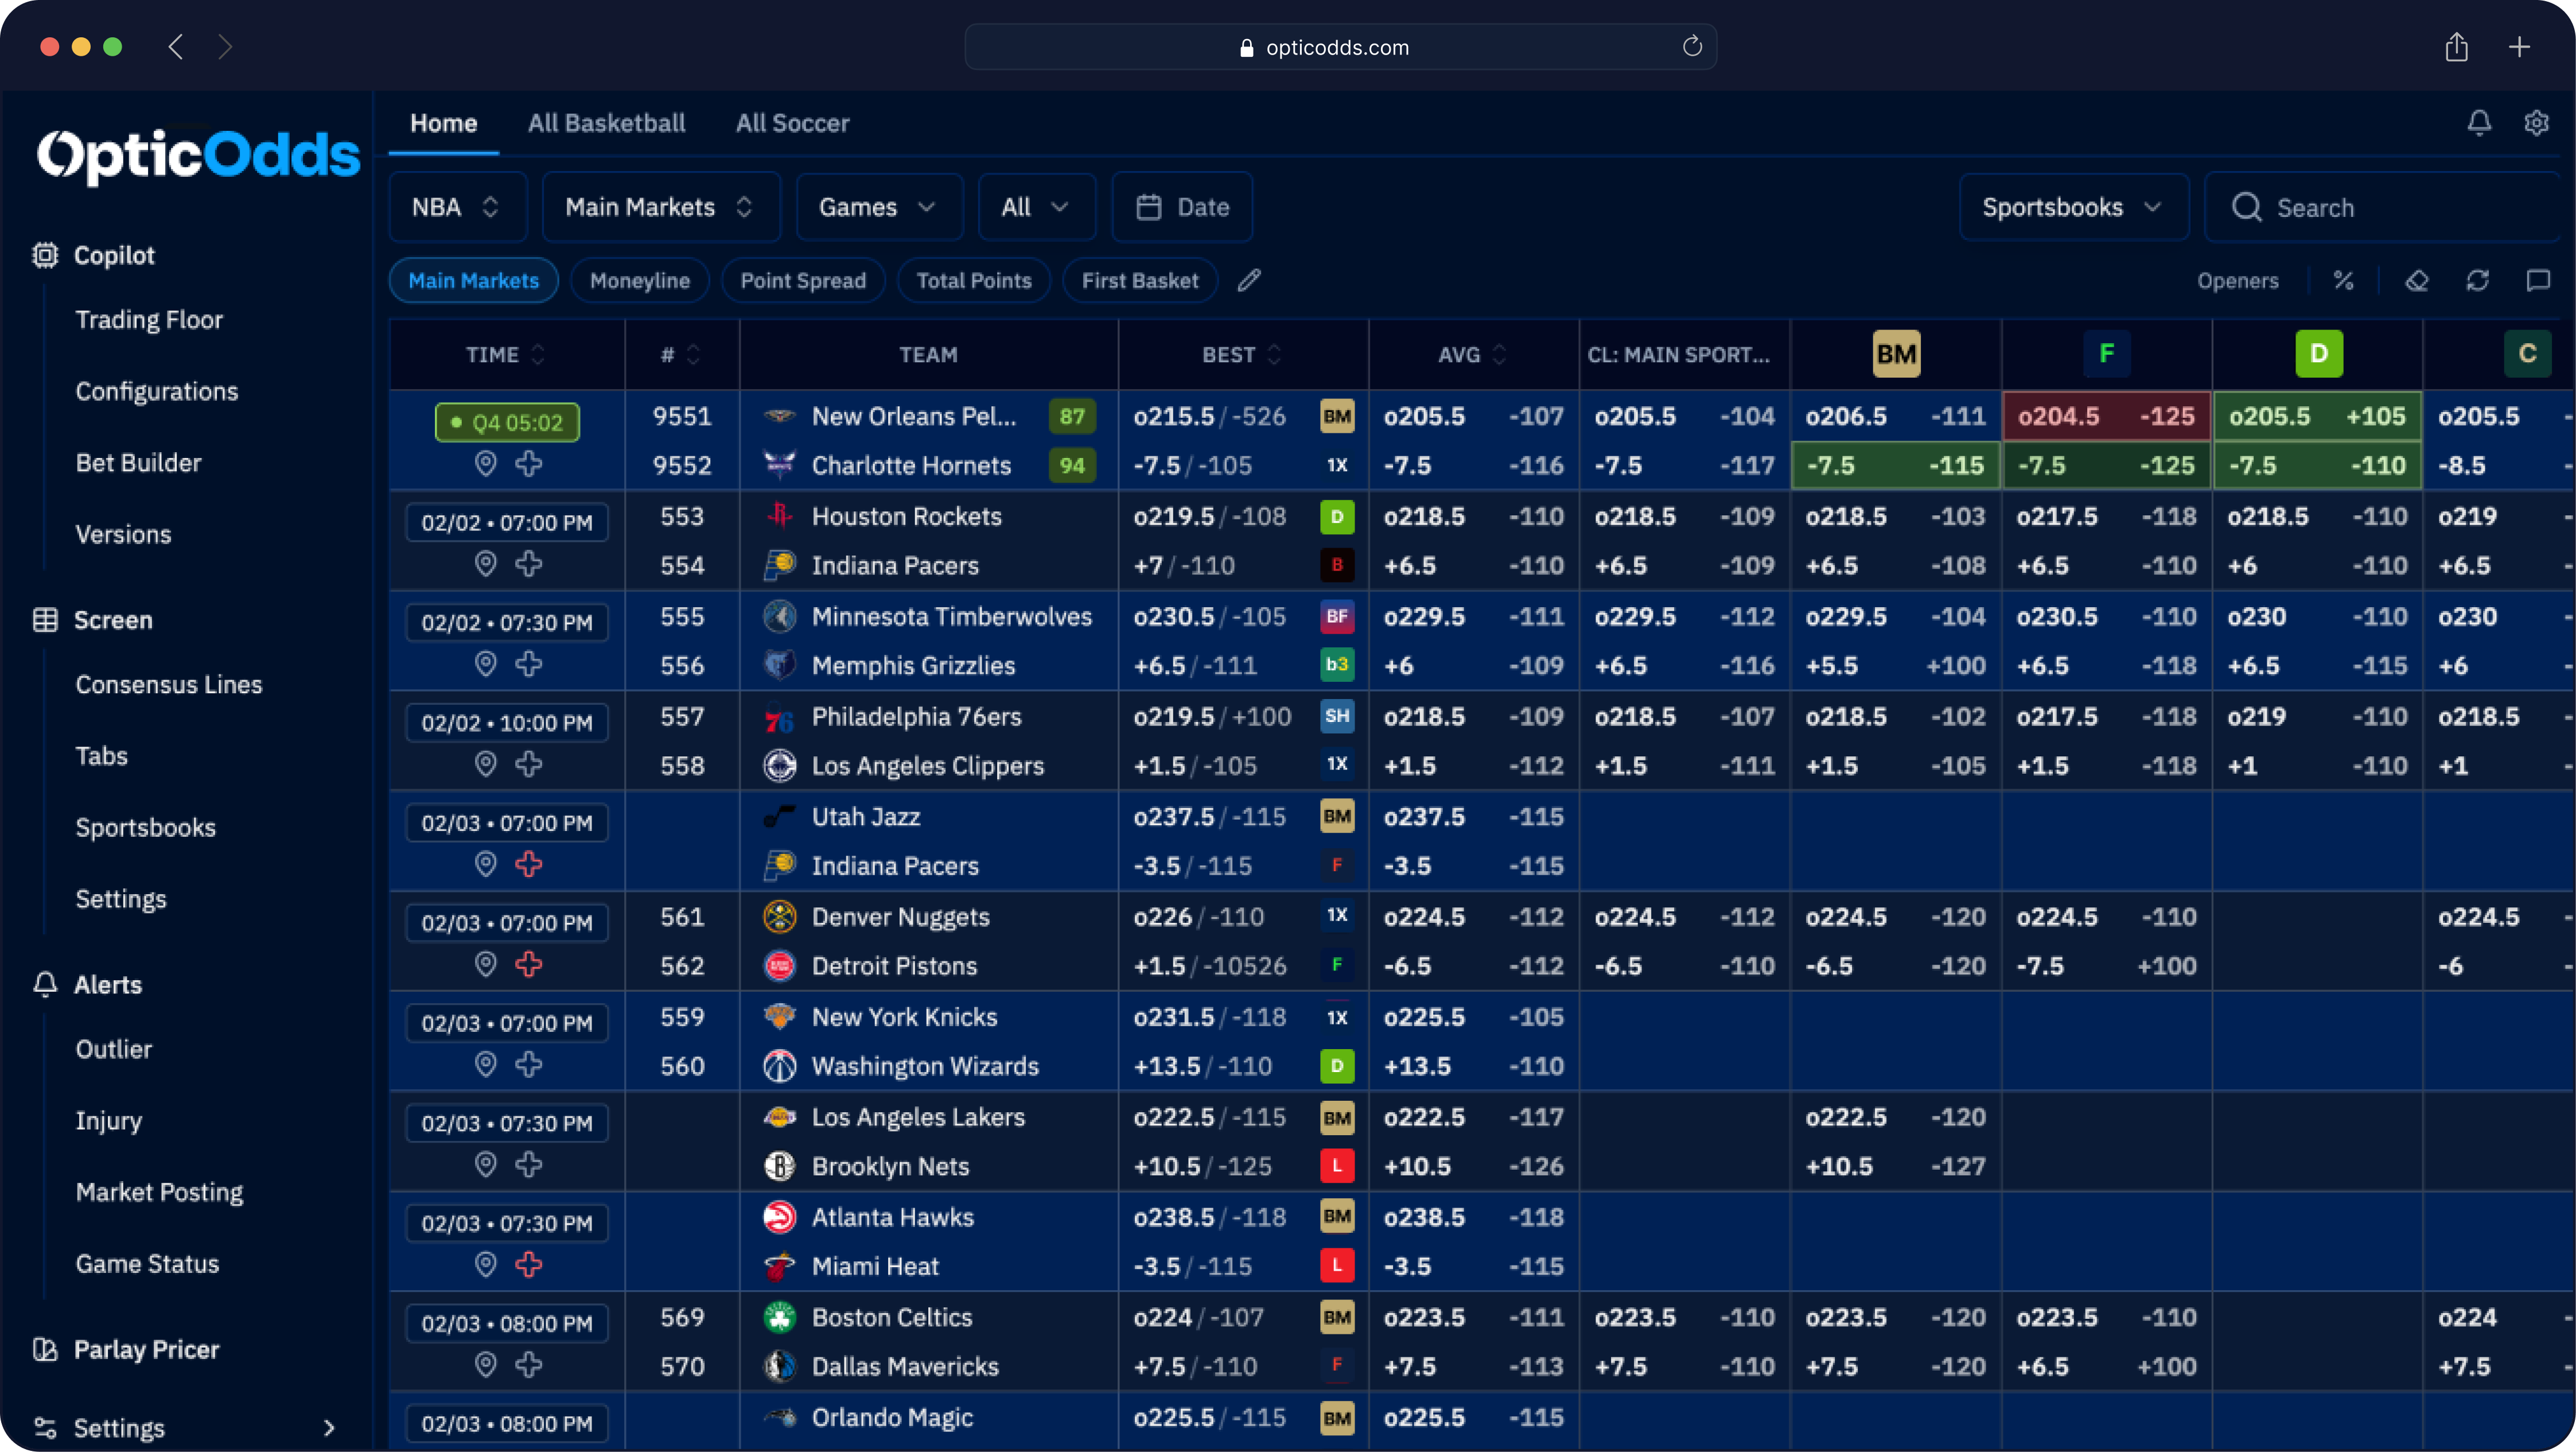Screen dimensions: 2576x1452
Task: Click the browser address bar
Action: 1340,47
